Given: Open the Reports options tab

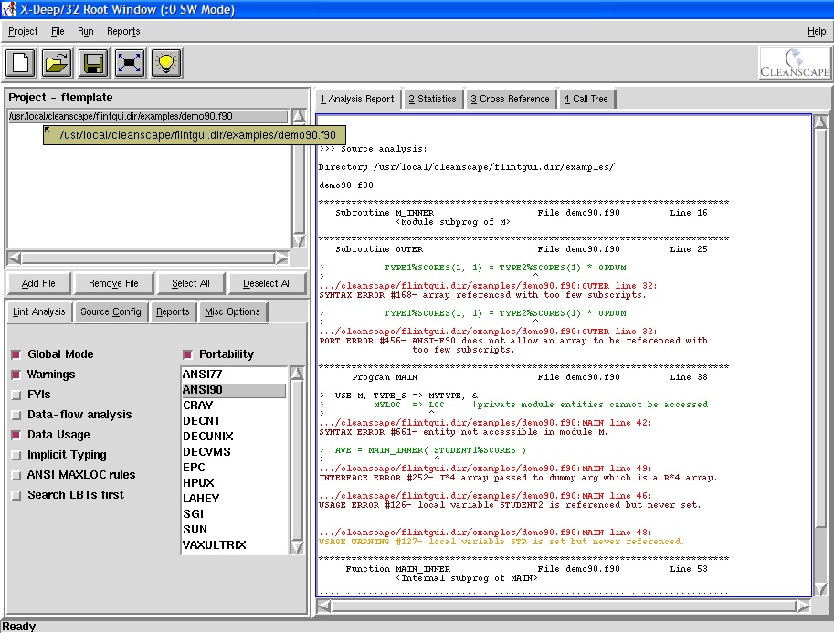Looking at the screenshot, I should pyautogui.click(x=173, y=311).
